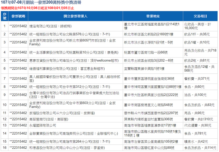Click 維揚福利事業 喜互惠生鮮超市 cell

pyautogui.click(x=76, y=68)
